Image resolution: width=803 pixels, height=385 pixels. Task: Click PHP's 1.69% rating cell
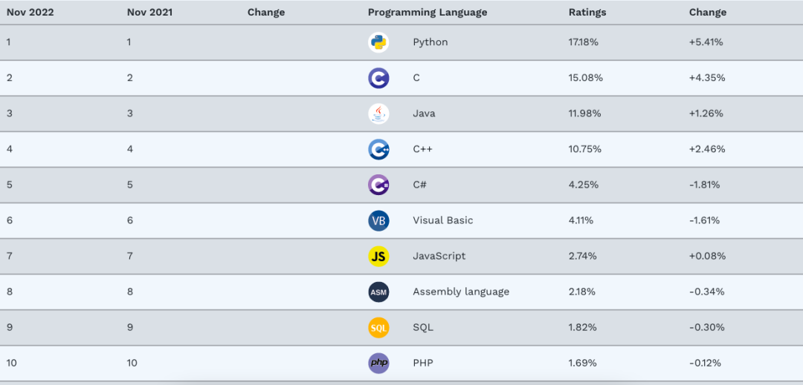coord(583,363)
